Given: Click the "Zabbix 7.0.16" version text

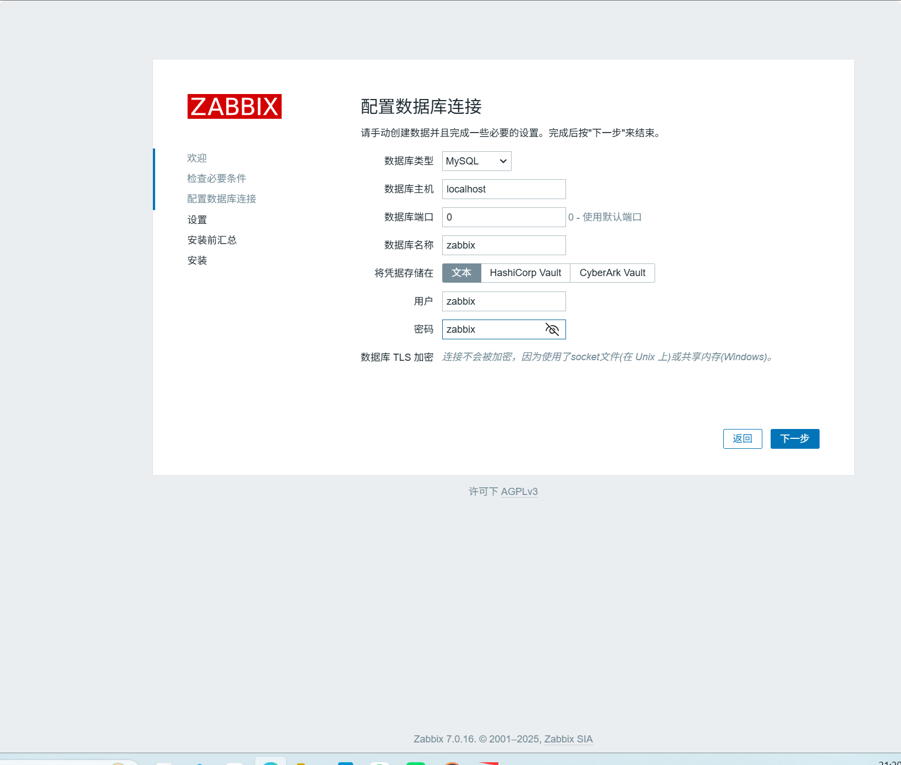Looking at the screenshot, I should 444,739.
